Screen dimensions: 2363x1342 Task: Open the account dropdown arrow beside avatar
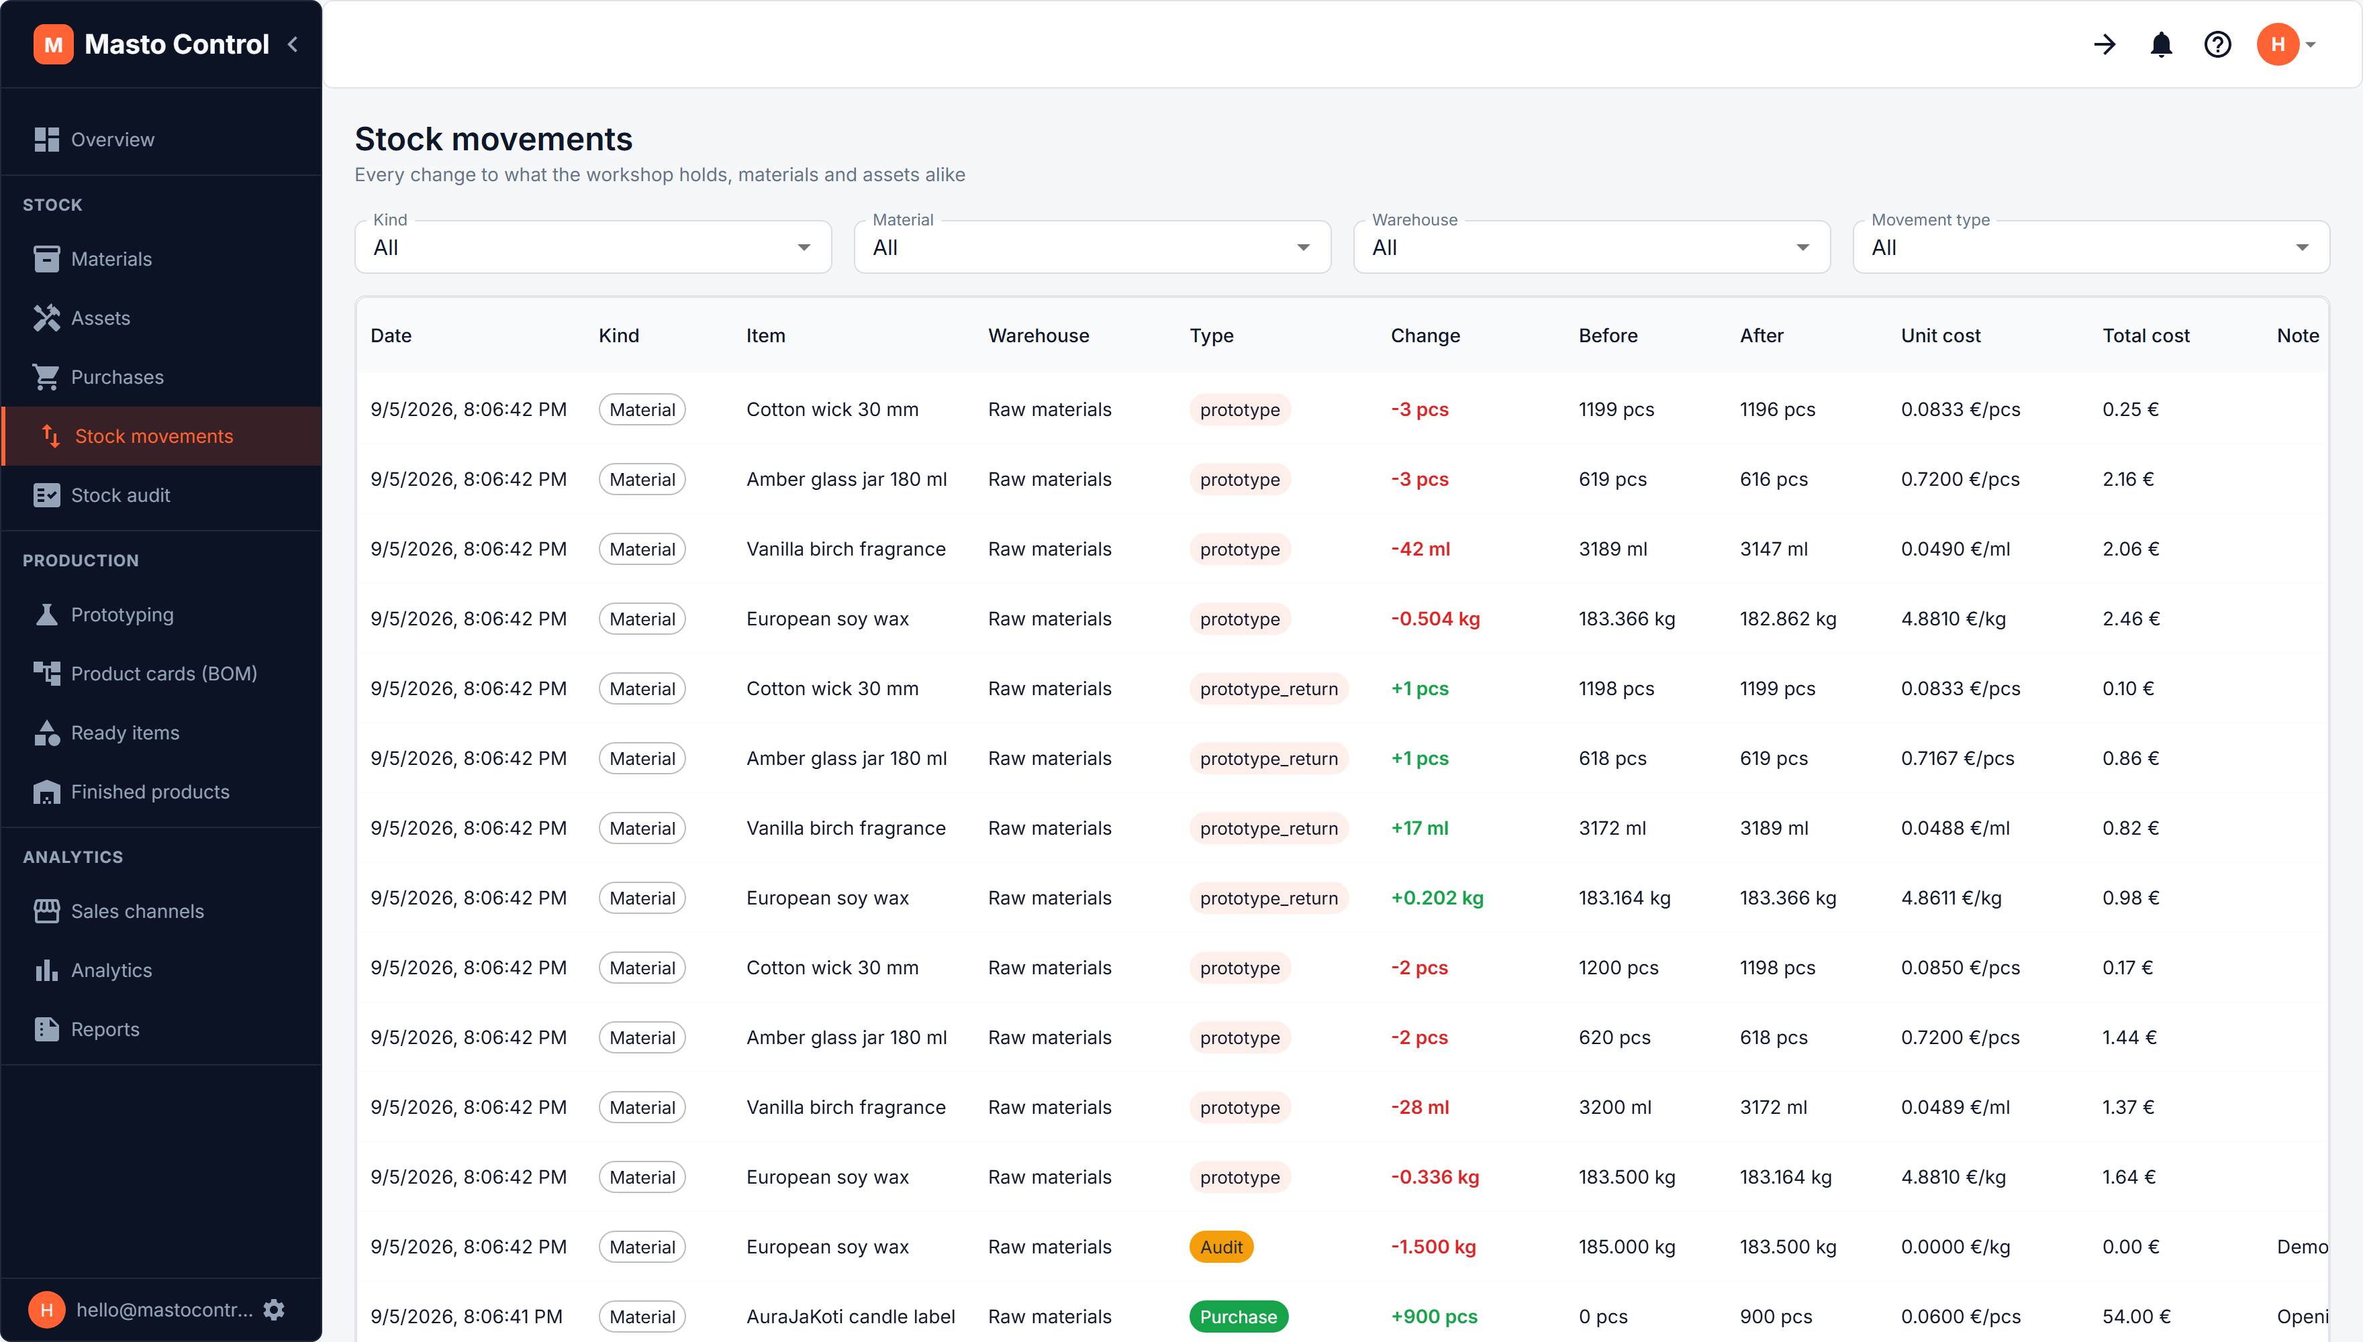pos(2311,44)
